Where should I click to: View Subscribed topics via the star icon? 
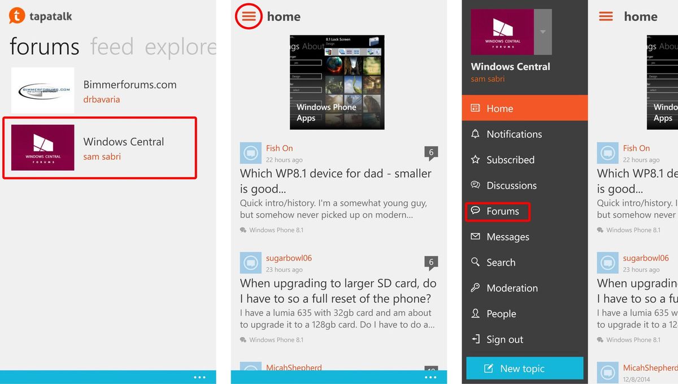475,160
